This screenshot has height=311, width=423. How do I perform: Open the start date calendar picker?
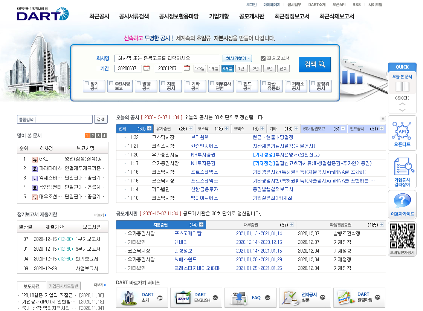click(x=147, y=68)
